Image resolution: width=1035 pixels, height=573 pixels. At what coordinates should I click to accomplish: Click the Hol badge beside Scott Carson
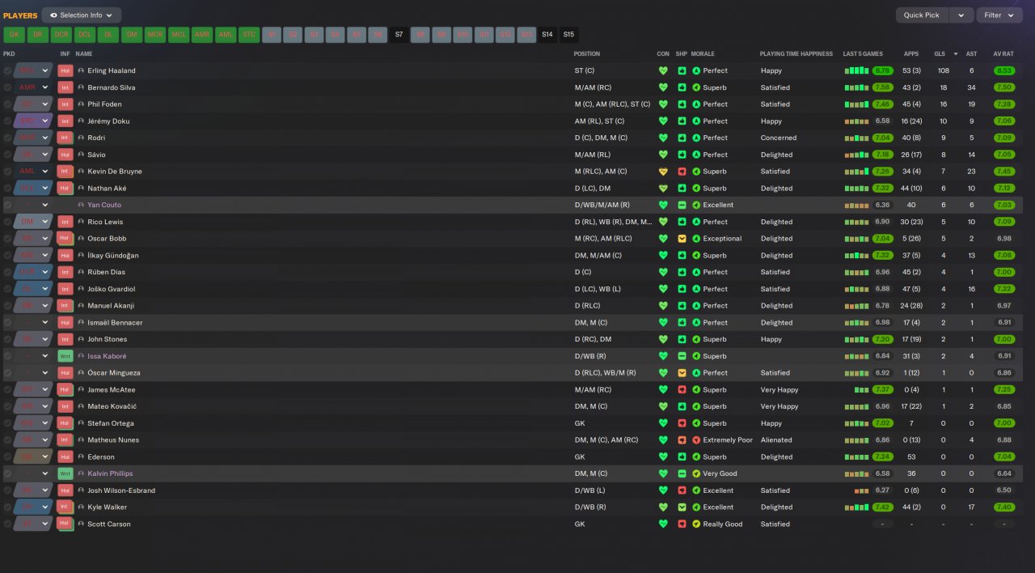pyautogui.click(x=65, y=524)
